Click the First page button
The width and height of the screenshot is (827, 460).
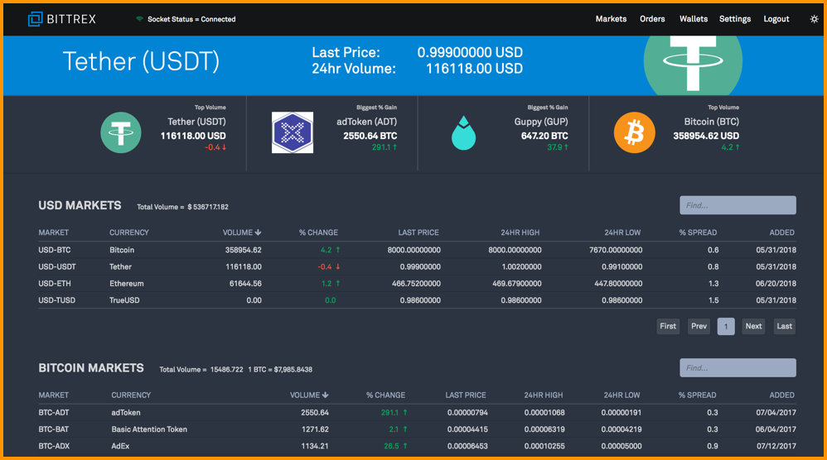668,326
